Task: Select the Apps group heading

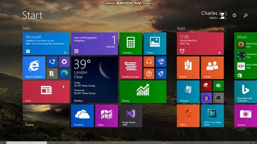Action: pos(181,28)
